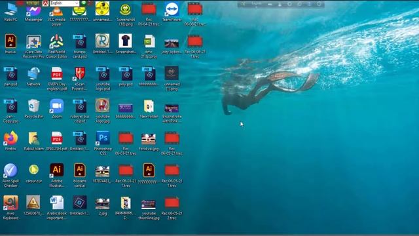Select 2.jpg image file

(x=103, y=206)
